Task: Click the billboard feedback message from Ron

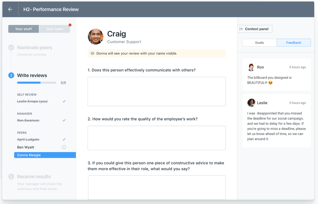Action: pos(269,80)
